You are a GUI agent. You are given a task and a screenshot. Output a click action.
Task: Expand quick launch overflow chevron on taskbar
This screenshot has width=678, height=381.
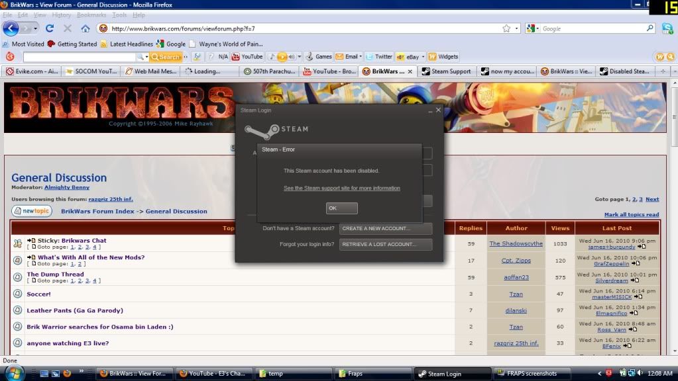pyautogui.click(x=82, y=370)
